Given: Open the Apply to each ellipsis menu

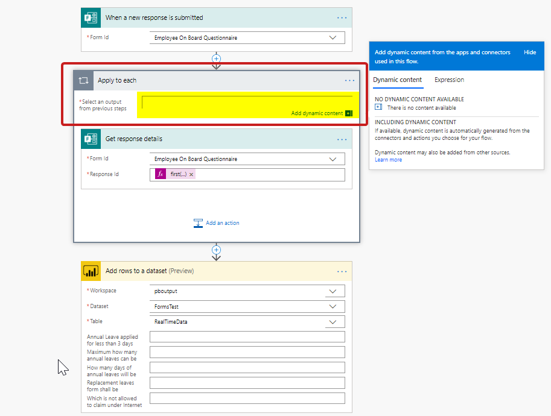Looking at the screenshot, I should (349, 80).
